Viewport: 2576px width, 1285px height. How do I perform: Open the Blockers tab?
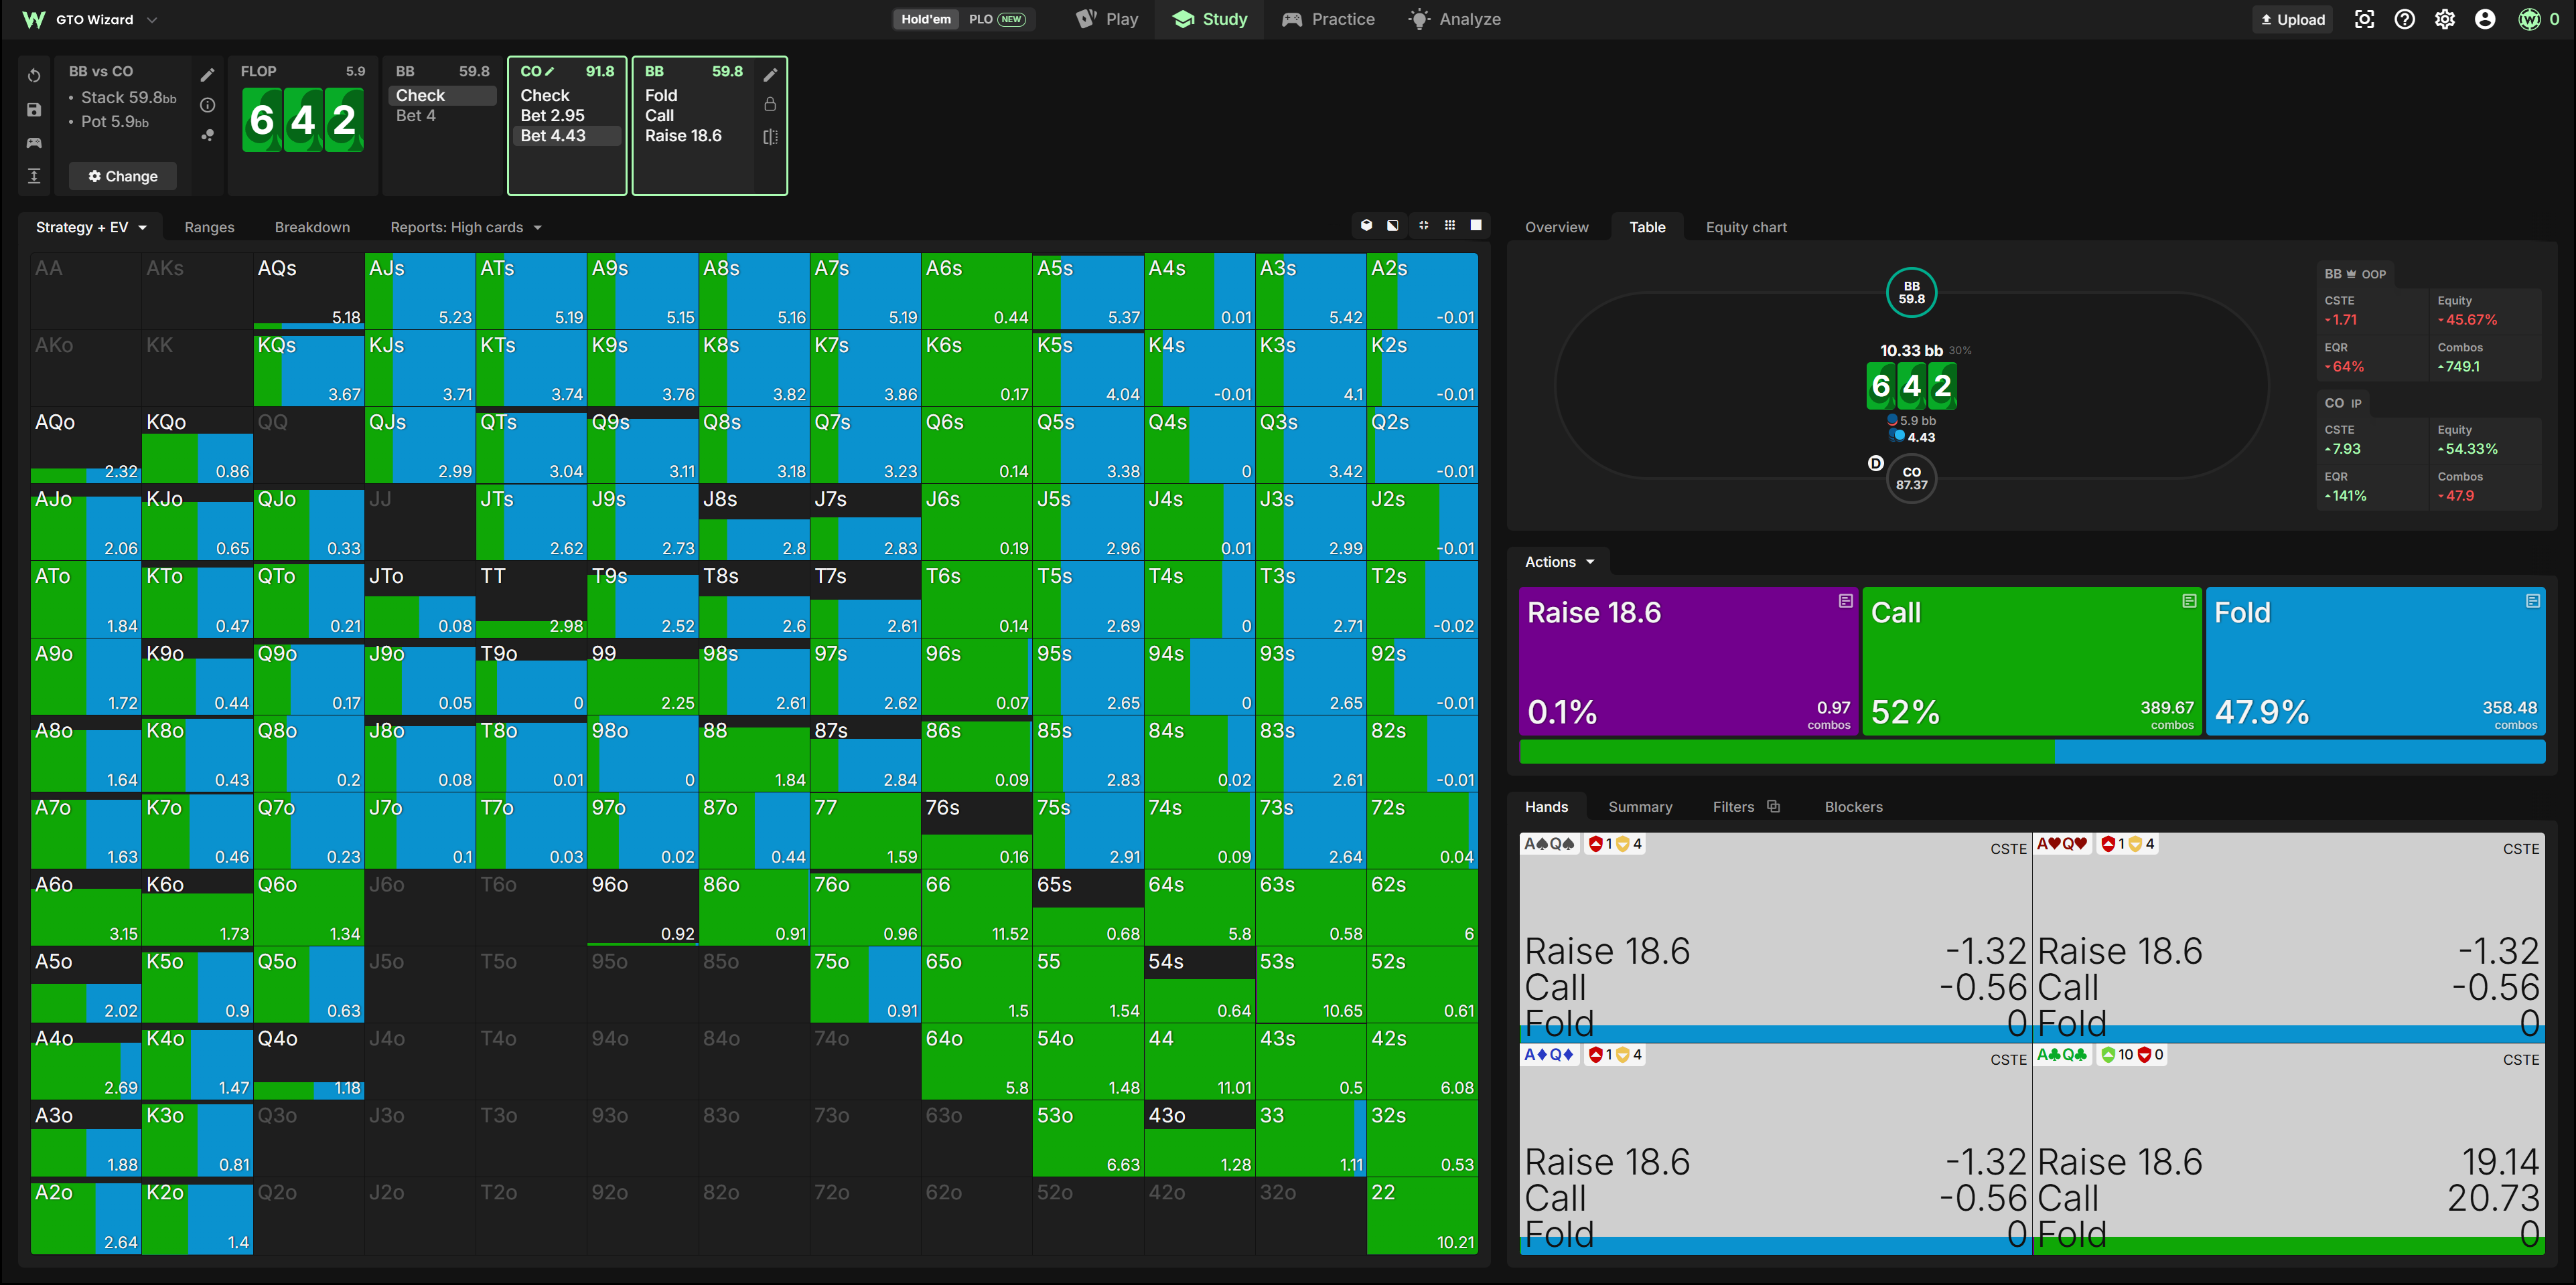[1853, 806]
